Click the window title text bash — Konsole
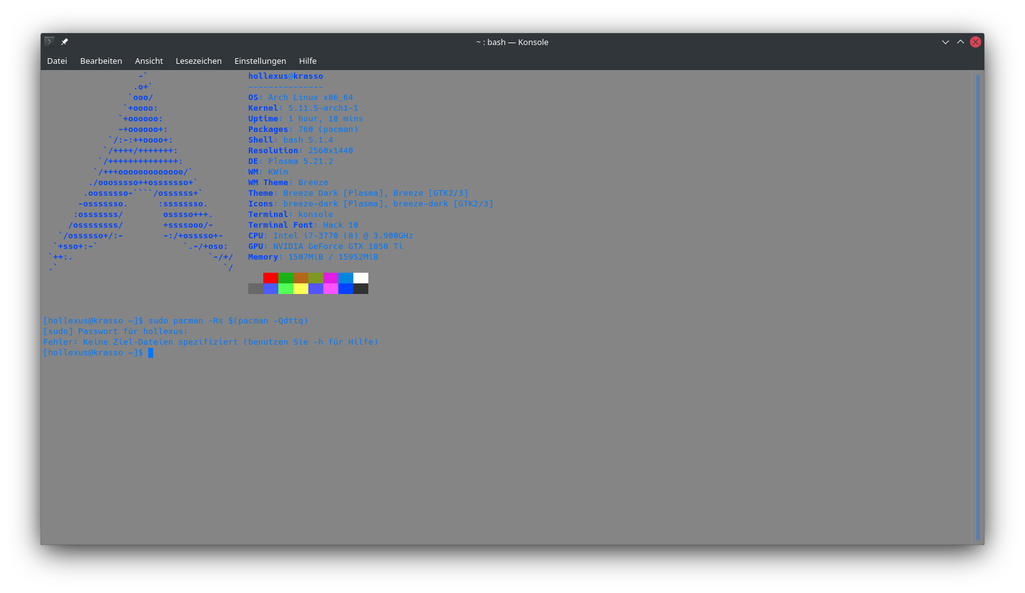The height and width of the screenshot is (593, 1025). click(x=512, y=42)
